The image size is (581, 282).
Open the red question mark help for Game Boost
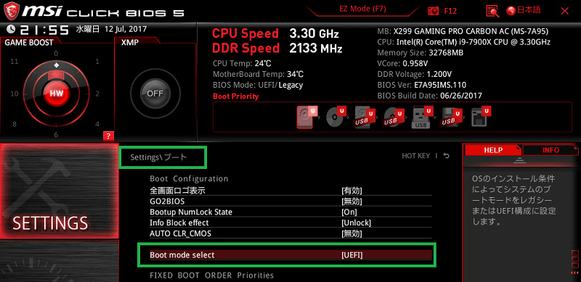tap(108, 136)
